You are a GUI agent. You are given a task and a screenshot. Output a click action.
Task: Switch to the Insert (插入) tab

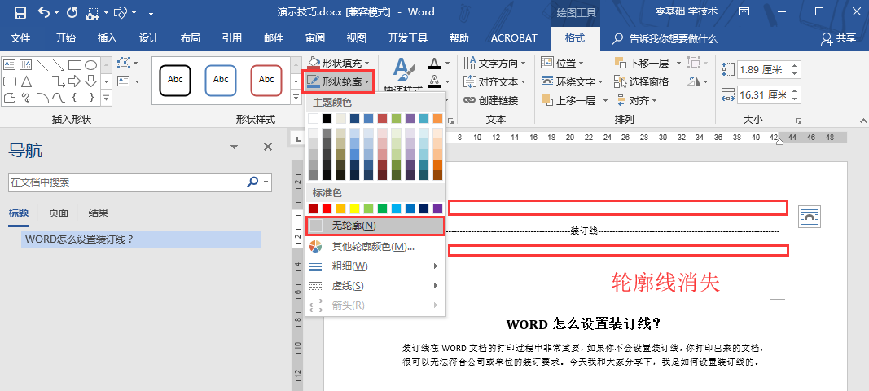(108, 38)
